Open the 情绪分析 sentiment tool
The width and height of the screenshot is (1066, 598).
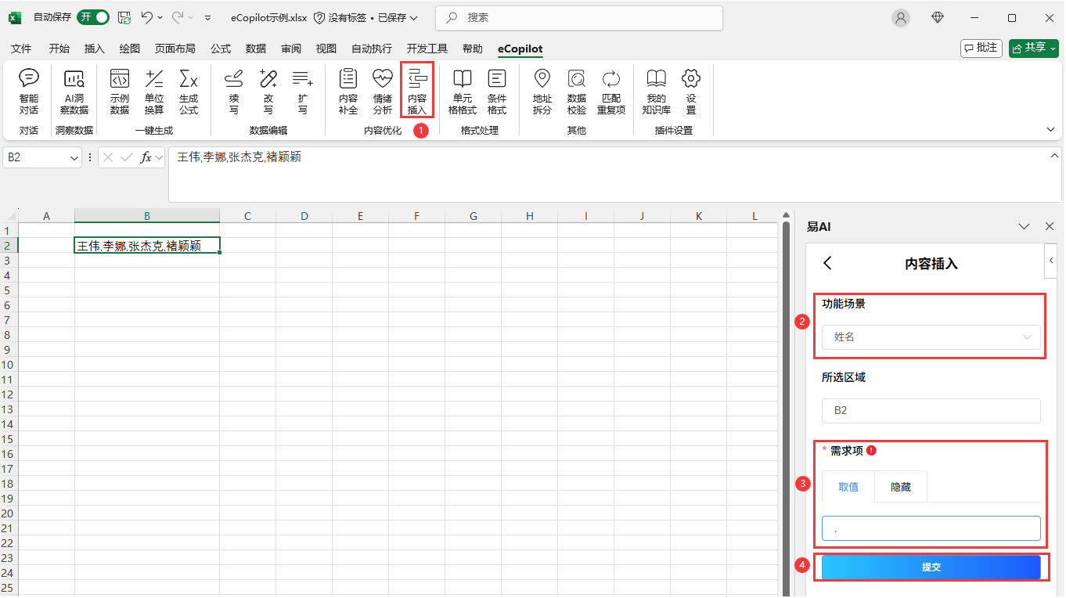(382, 91)
